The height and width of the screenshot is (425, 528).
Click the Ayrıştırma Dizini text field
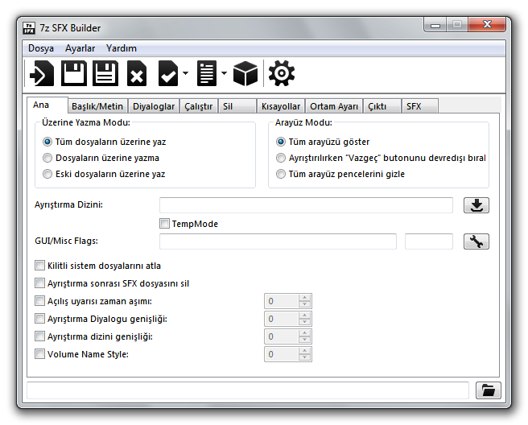(306, 205)
